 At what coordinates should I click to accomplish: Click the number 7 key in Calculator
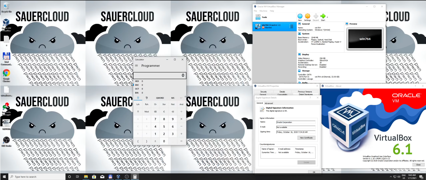click(x=155, y=119)
